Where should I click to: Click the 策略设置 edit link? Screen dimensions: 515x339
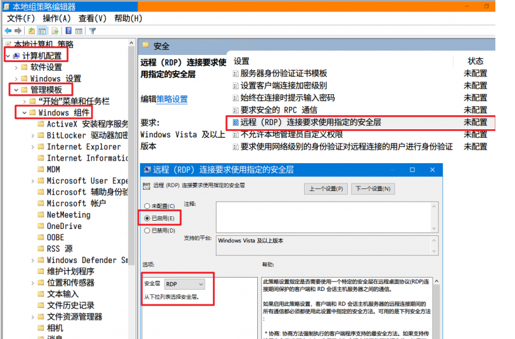click(x=172, y=99)
